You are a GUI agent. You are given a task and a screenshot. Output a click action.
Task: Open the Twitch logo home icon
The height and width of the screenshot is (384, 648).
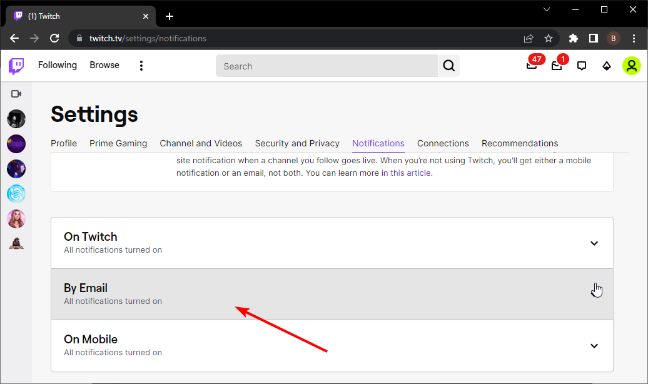[x=16, y=66]
